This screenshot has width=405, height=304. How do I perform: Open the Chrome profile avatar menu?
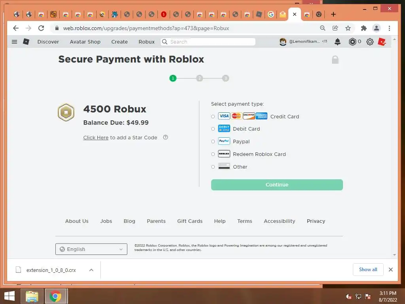[377, 28]
